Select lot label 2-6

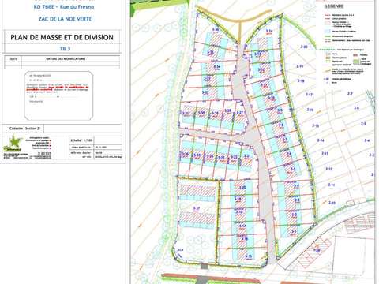356,108
